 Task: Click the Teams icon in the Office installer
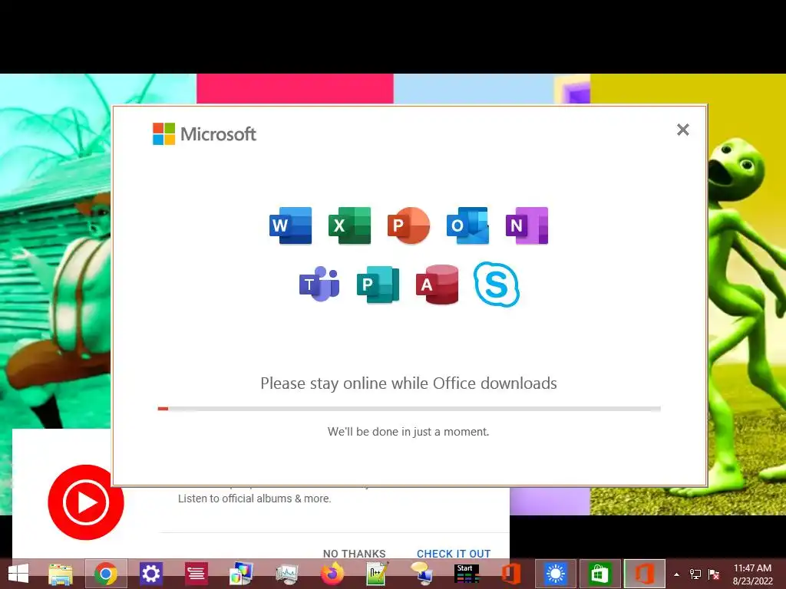coord(320,284)
